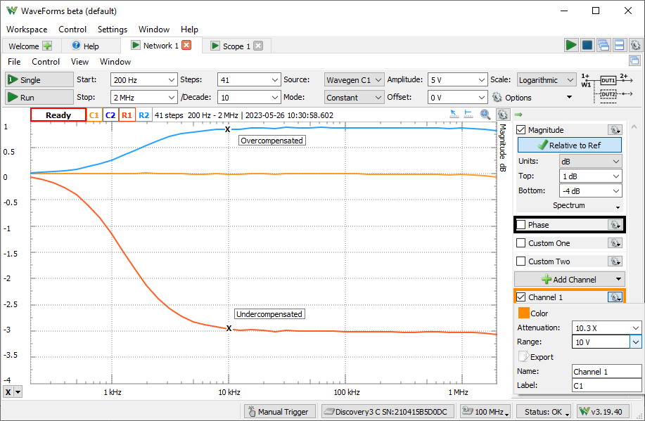
Task: Enable the Custom One checkbox
Action: [x=521, y=243]
